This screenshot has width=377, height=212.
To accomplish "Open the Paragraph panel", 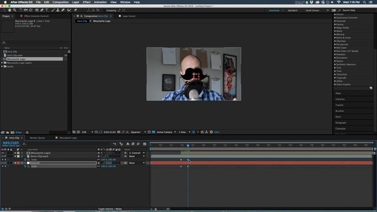I will pos(340,122).
